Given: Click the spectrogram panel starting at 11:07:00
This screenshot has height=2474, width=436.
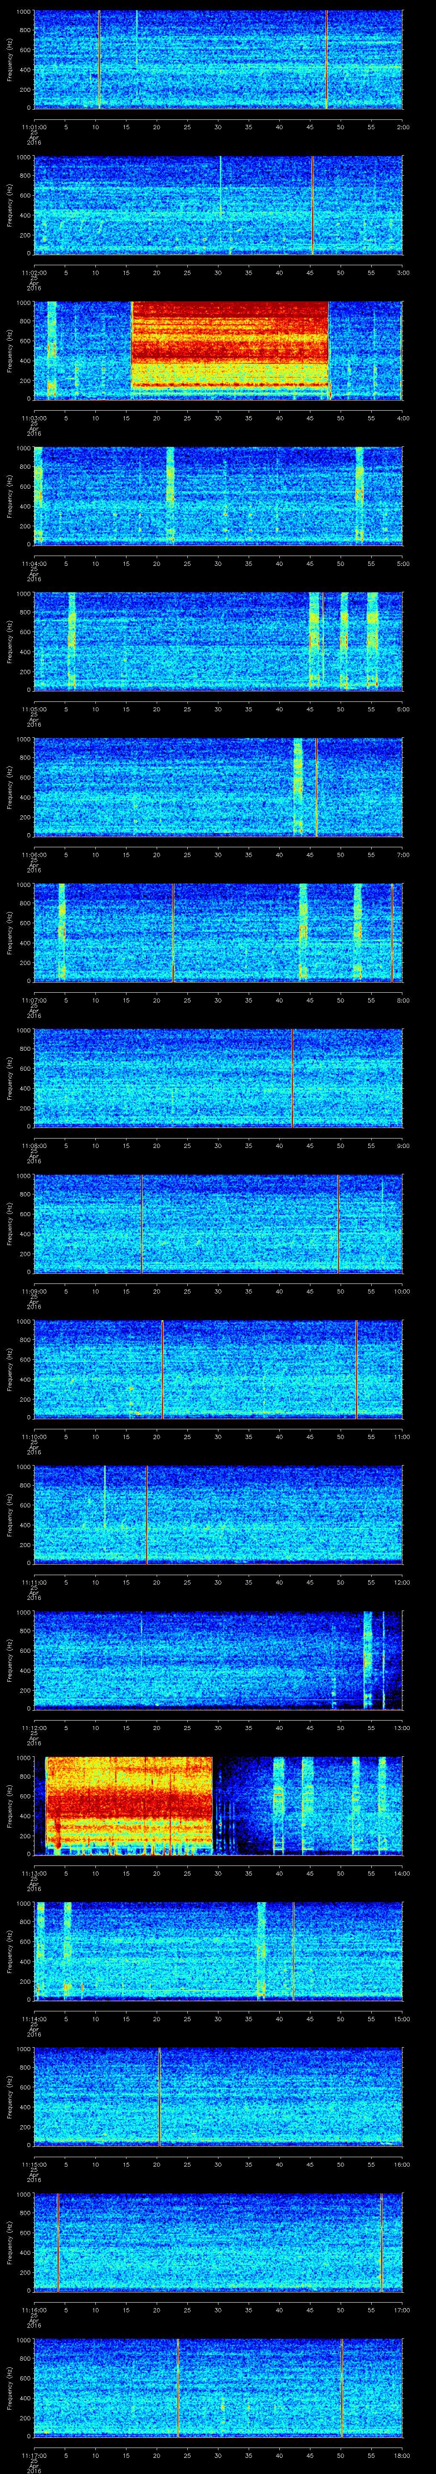Looking at the screenshot, I should [x=218, y=933].
